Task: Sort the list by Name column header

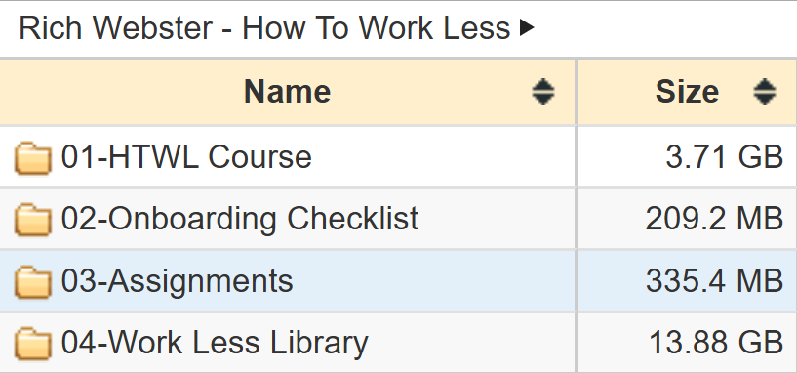Action: pyautogui.click(x=288, y=92)
